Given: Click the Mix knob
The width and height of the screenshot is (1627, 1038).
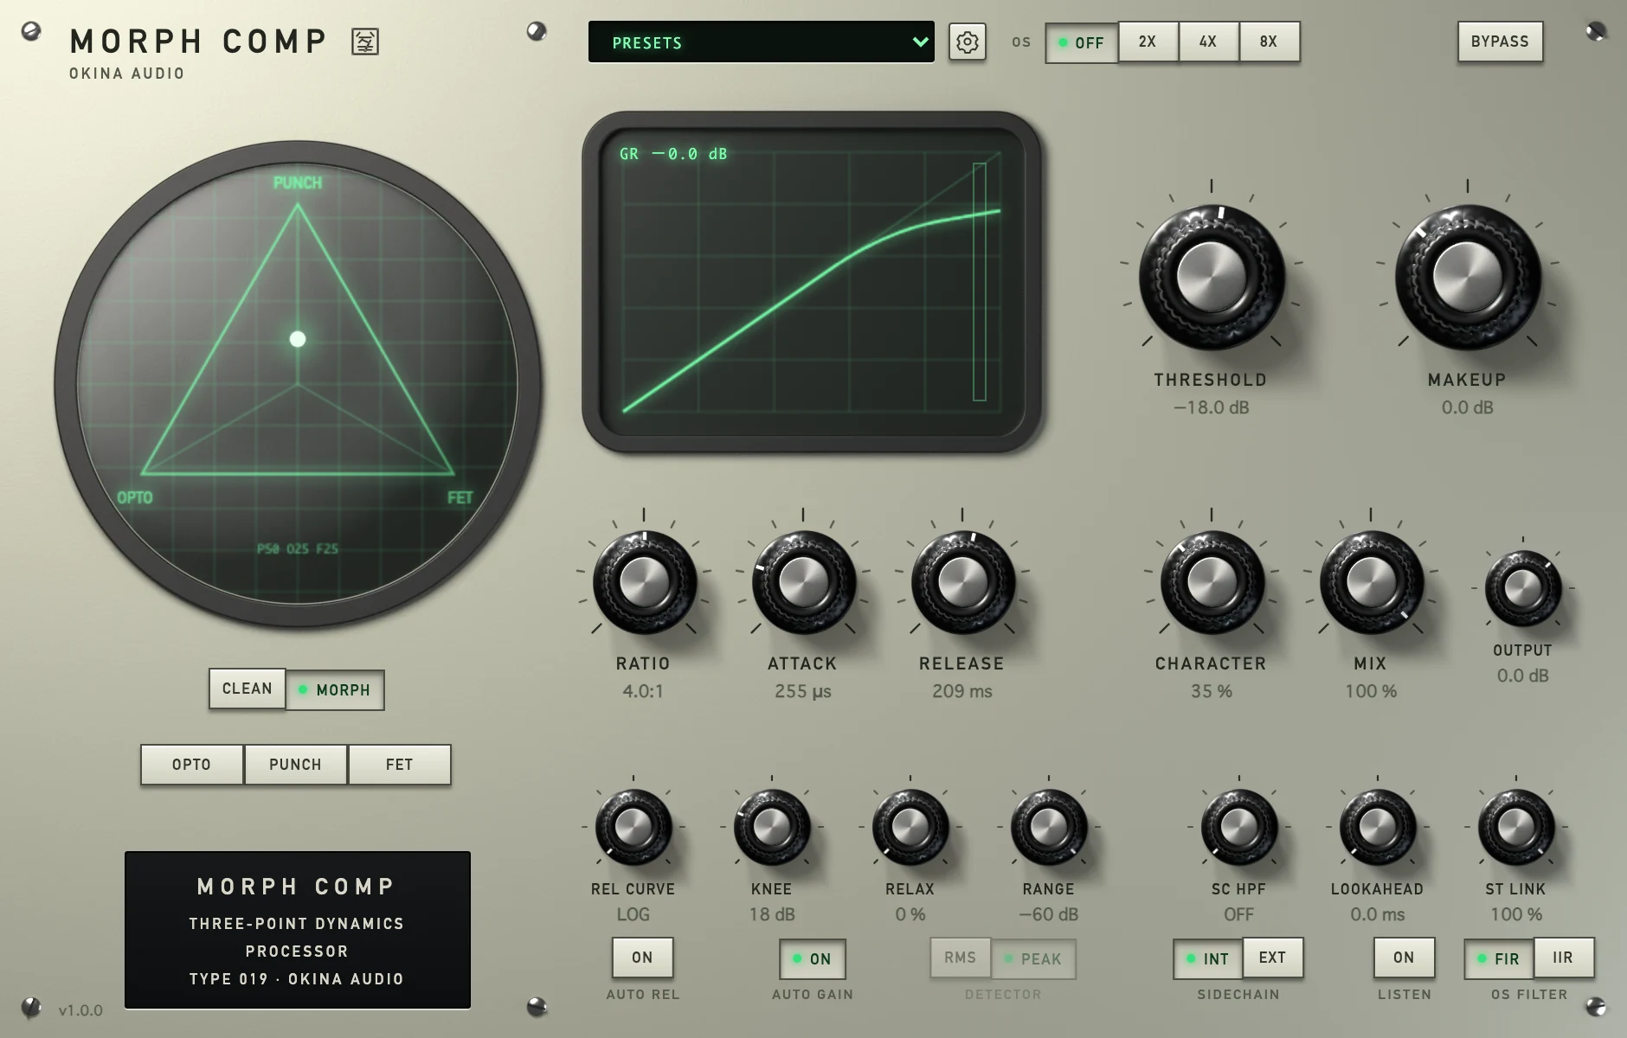Looking at the screenshot, I should click(1371, 582).
